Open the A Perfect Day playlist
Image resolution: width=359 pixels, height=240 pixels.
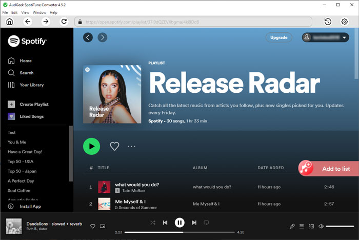tap(21, 181)
